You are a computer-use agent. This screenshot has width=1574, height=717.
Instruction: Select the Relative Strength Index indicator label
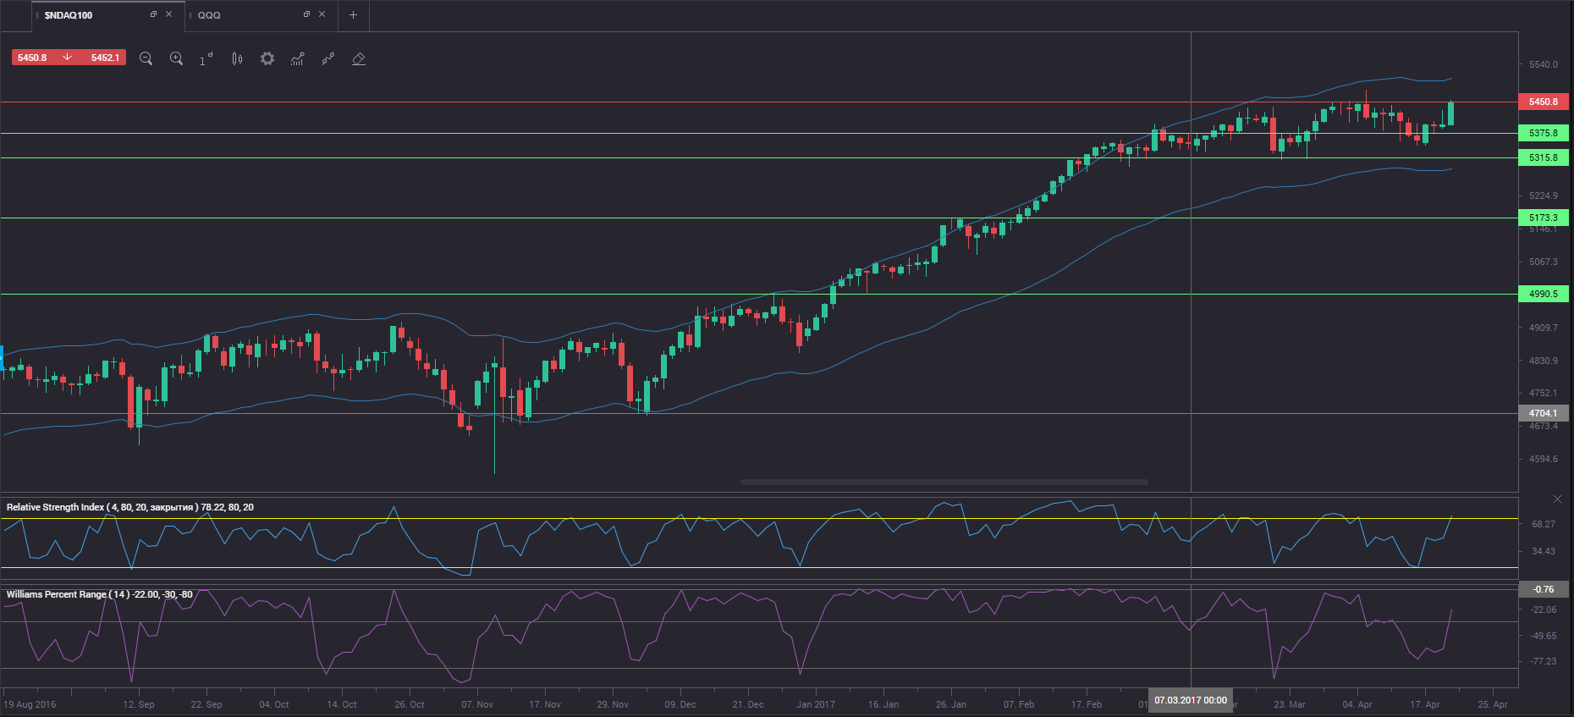coord(130,507)
